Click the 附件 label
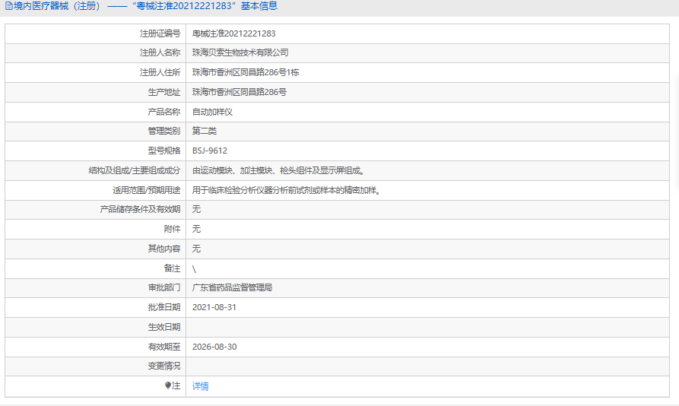Image resolution: width=679 pixels, height=406 pixels. (172, 229)
